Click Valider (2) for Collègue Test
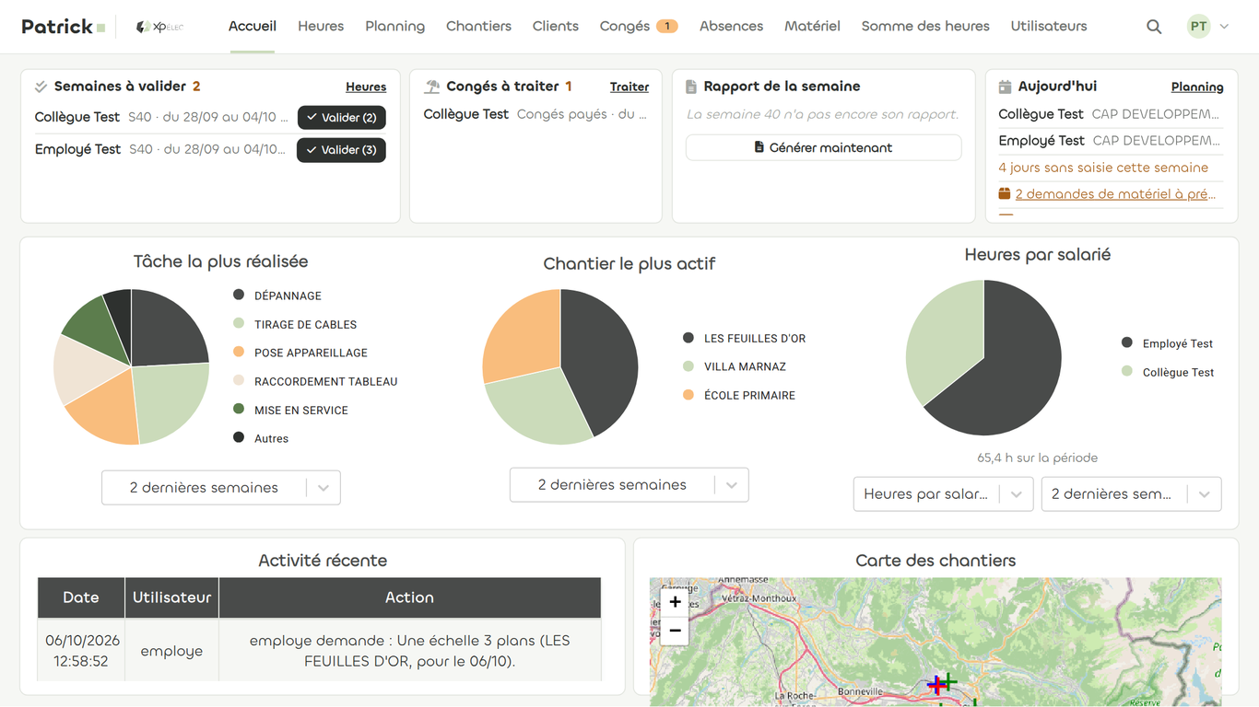This screenshot has width=1259, height=707. pos(341,118)
